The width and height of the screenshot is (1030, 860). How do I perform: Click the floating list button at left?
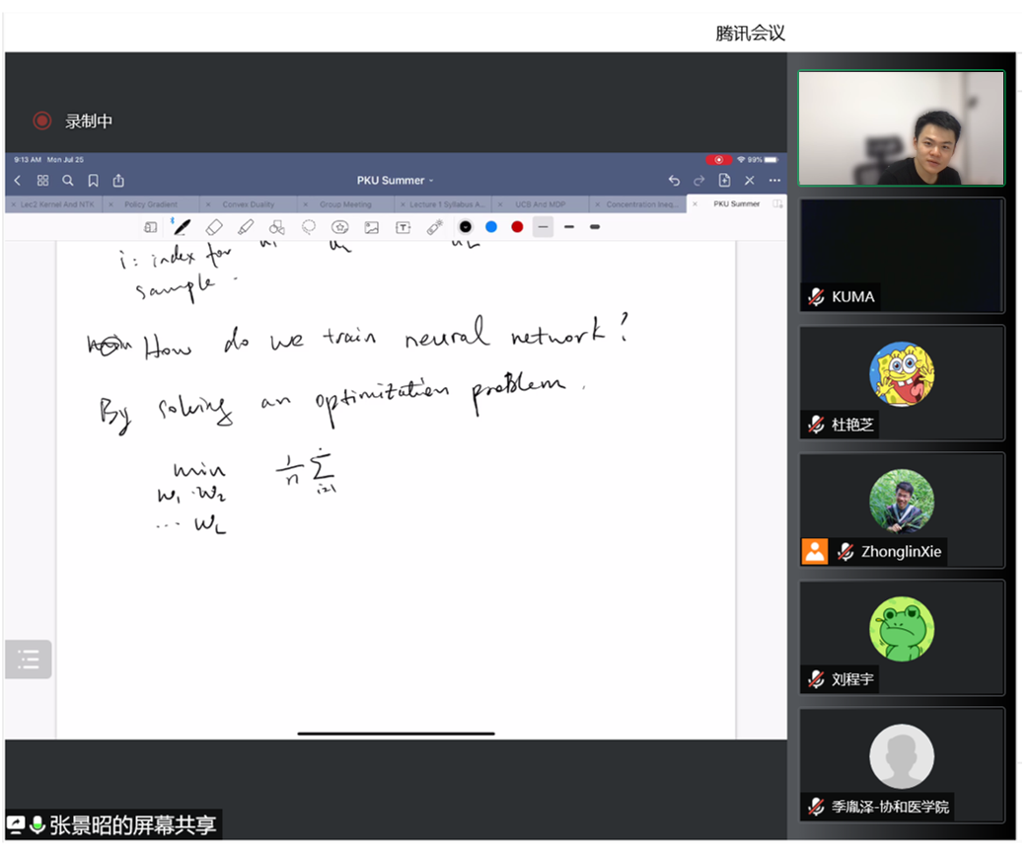[28, 660]
